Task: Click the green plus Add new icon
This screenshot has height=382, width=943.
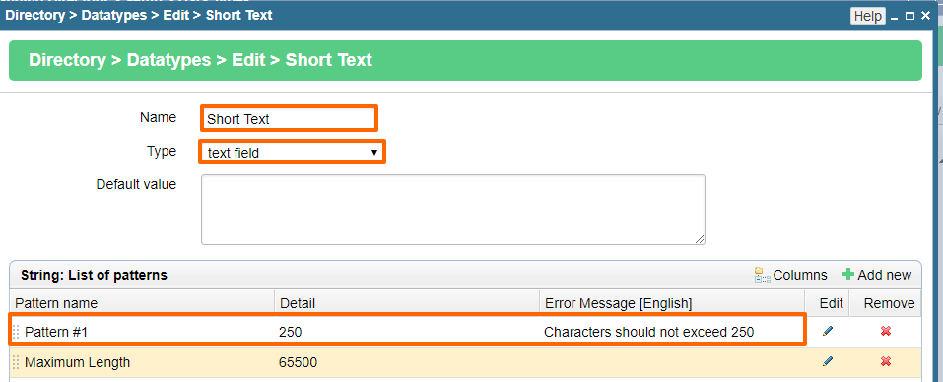Action: pos(848,275)
